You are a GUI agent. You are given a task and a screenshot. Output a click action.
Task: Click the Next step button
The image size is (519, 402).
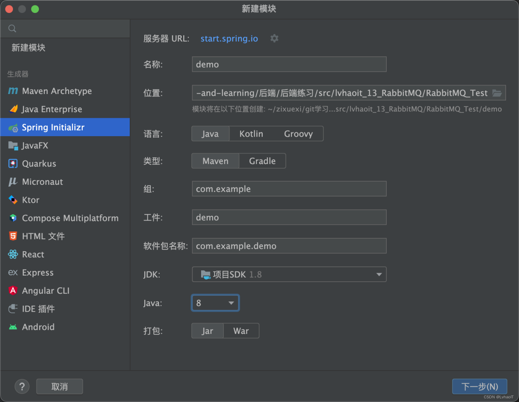point(480,387)
